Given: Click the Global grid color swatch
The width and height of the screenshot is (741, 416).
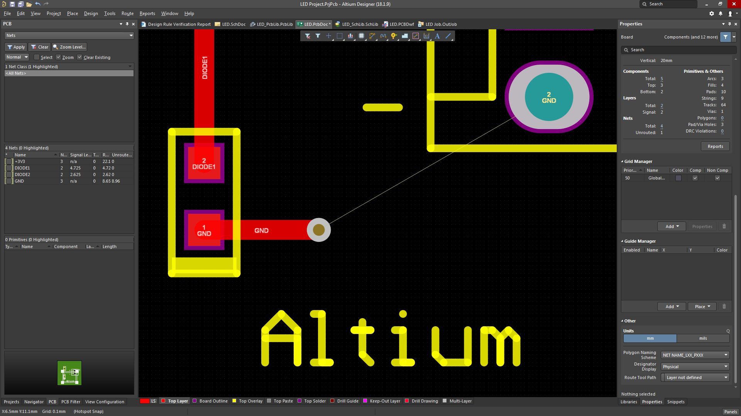Looking at the screenshot, I should (x=678, y=178).
